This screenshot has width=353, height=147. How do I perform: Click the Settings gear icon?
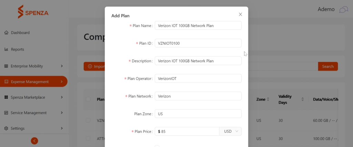pos(6,128)
